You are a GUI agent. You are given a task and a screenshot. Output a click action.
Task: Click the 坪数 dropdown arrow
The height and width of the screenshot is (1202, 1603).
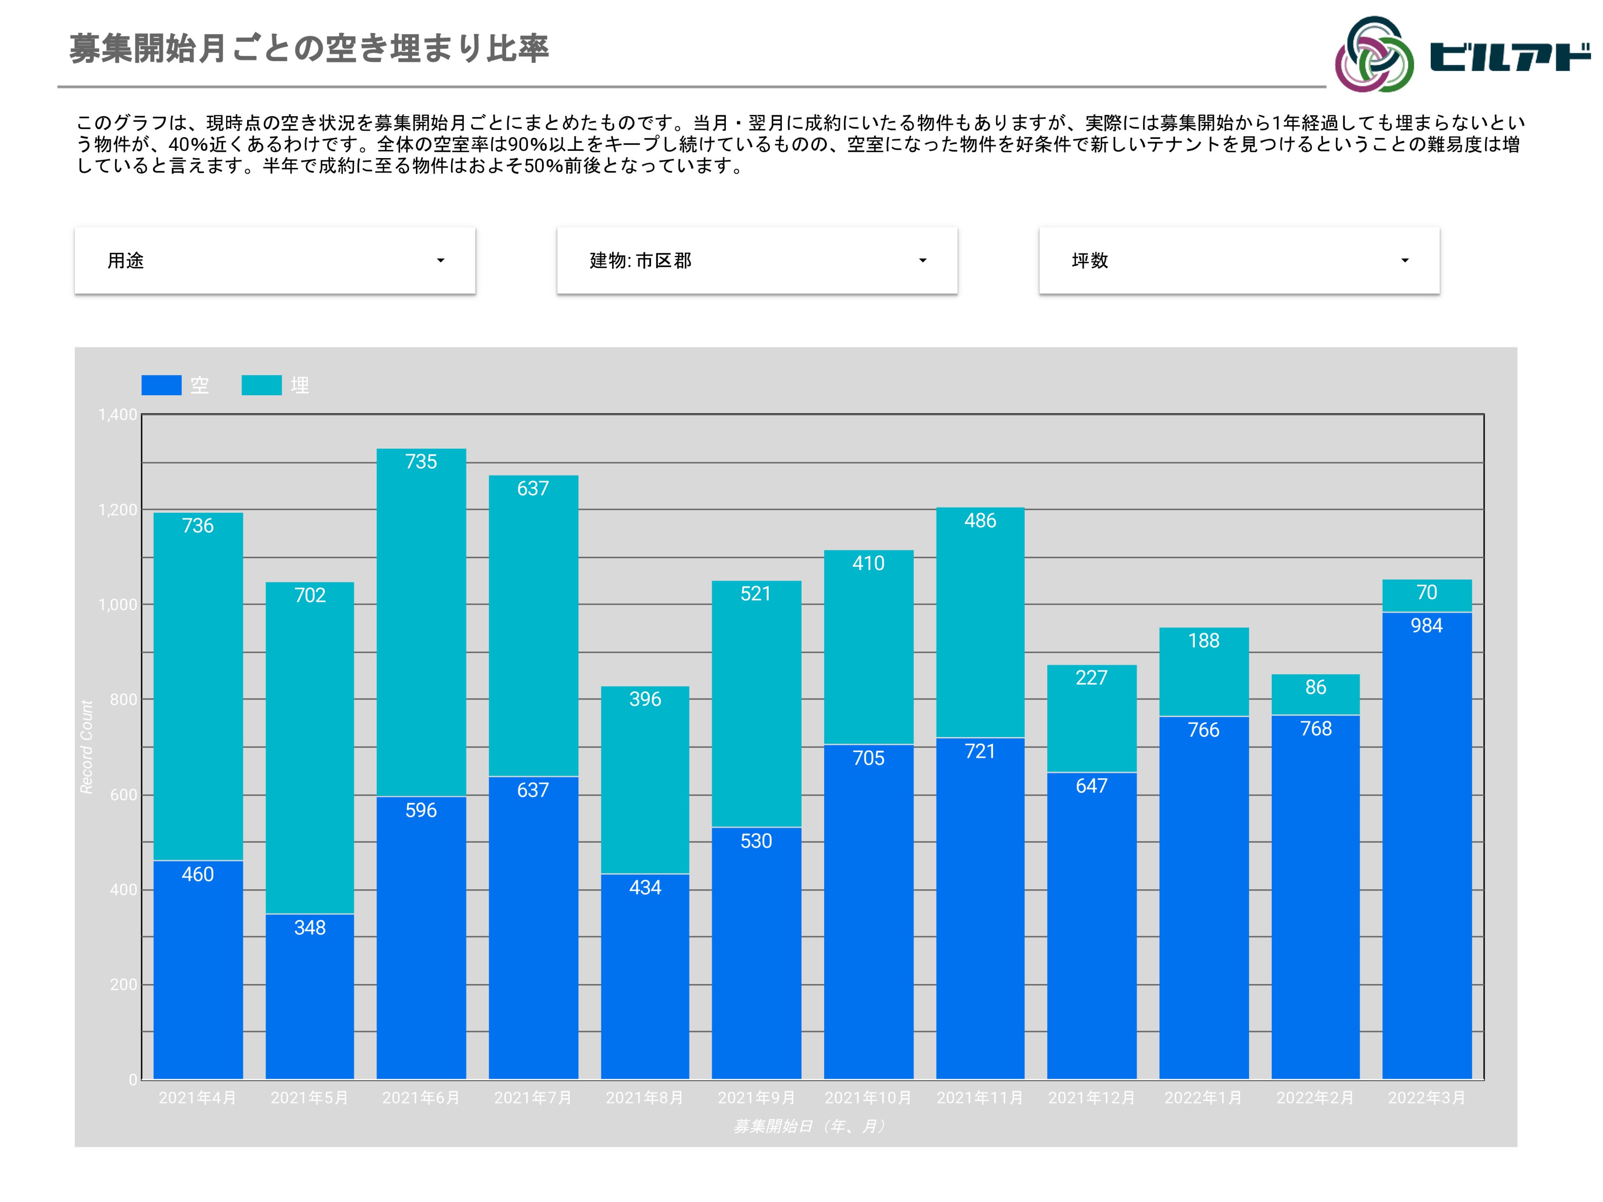(1404, 261)
